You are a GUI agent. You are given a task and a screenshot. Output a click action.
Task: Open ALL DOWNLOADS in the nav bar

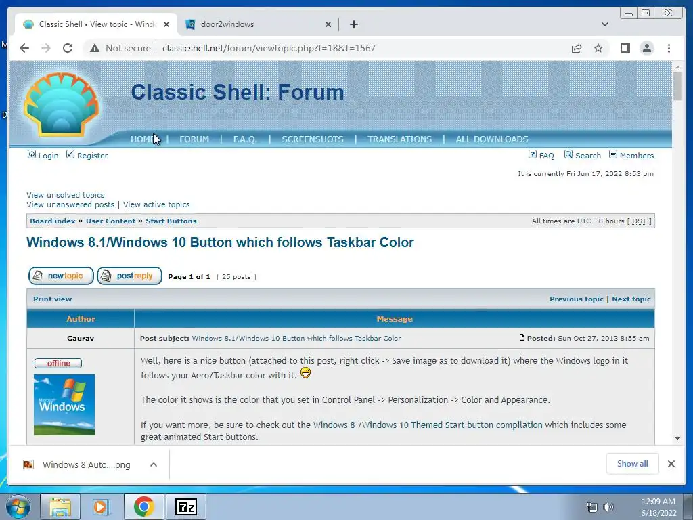pos(492,139)
